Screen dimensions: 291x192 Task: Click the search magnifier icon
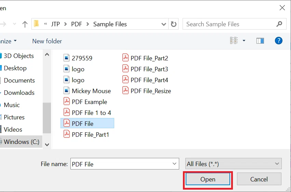(x=279, y=24)
